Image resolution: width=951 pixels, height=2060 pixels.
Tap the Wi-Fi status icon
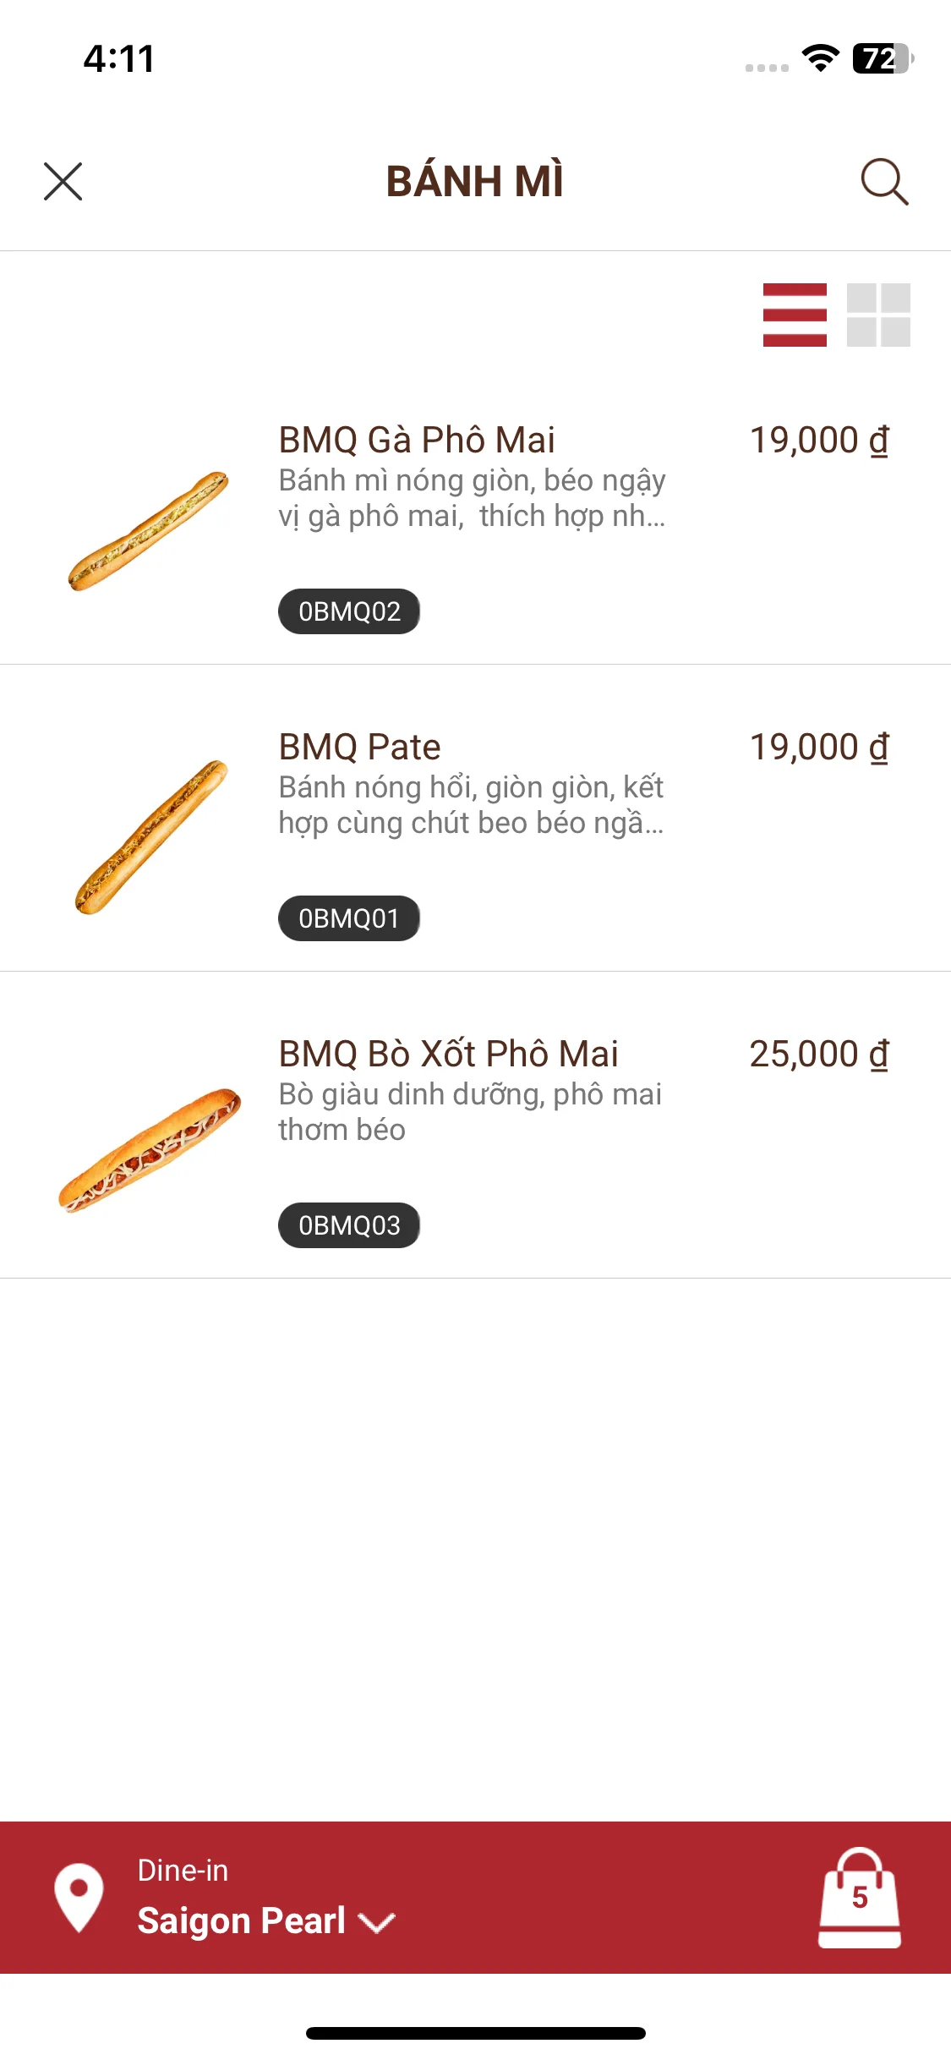(820, 58)
